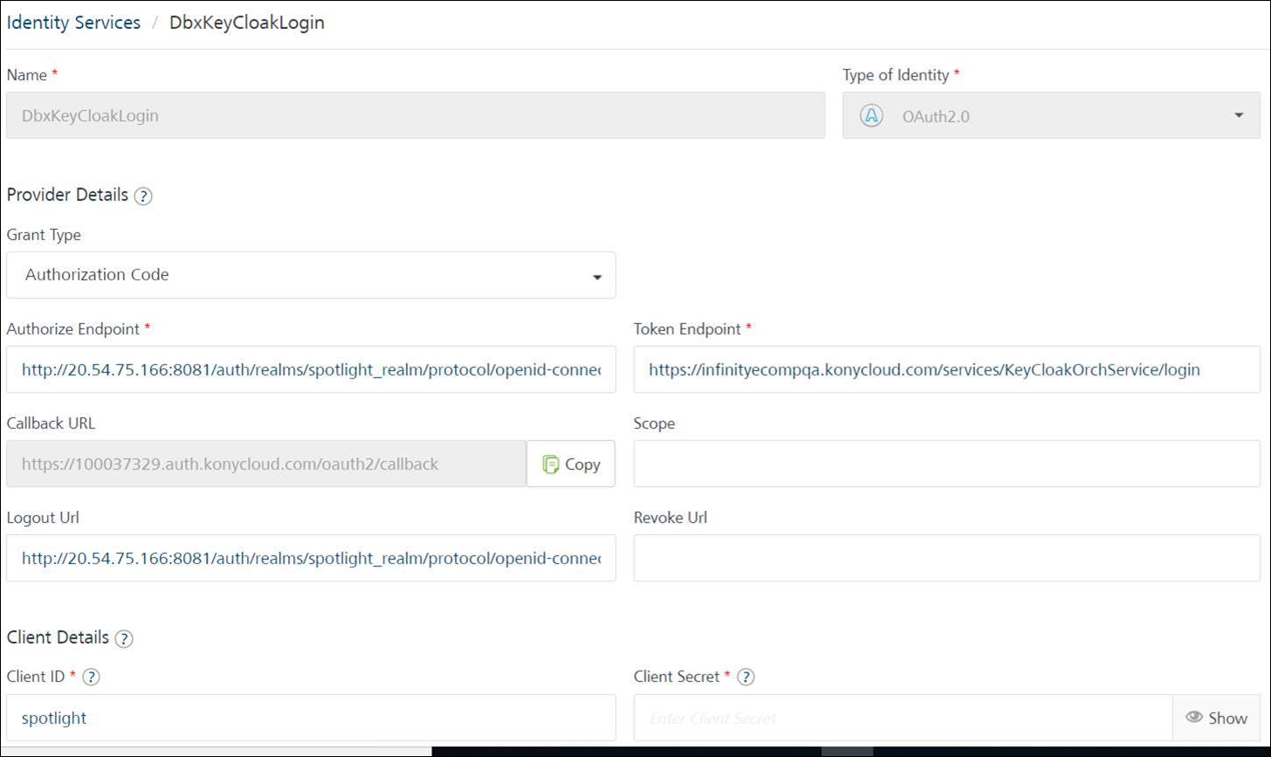Select the DbxKeyCloakLogin breadcrumb text
The height and width of the screenshot is (757, 1271).
pyautogui.click(x=246, y=23)
